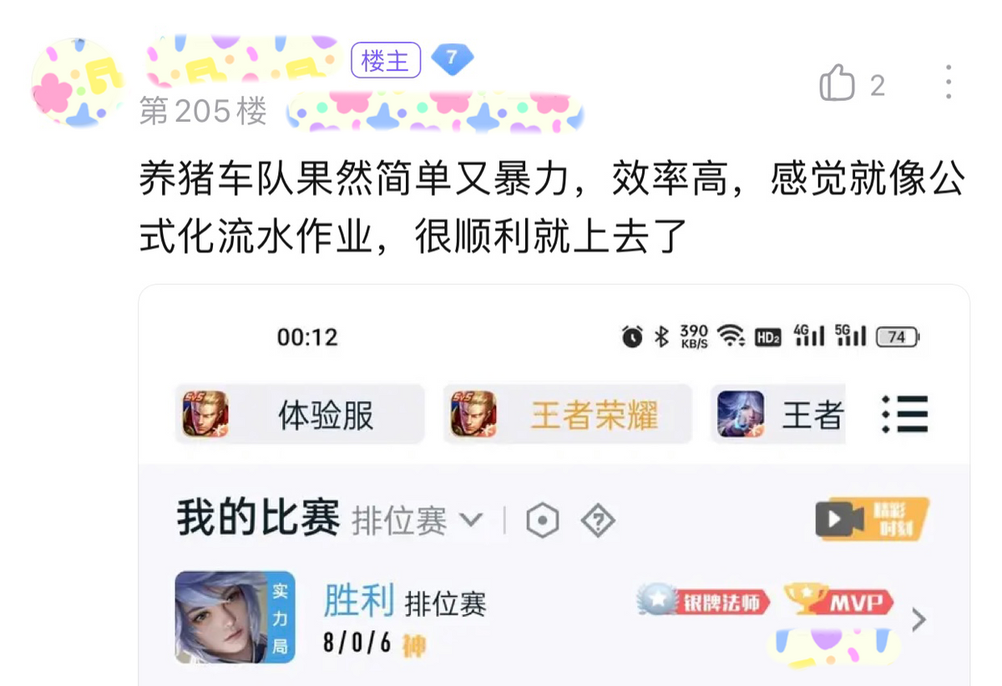Open the diamond question-mark help icon
Image resolution: width=1002 pixels, height=686 pixels.
[598, 521]
